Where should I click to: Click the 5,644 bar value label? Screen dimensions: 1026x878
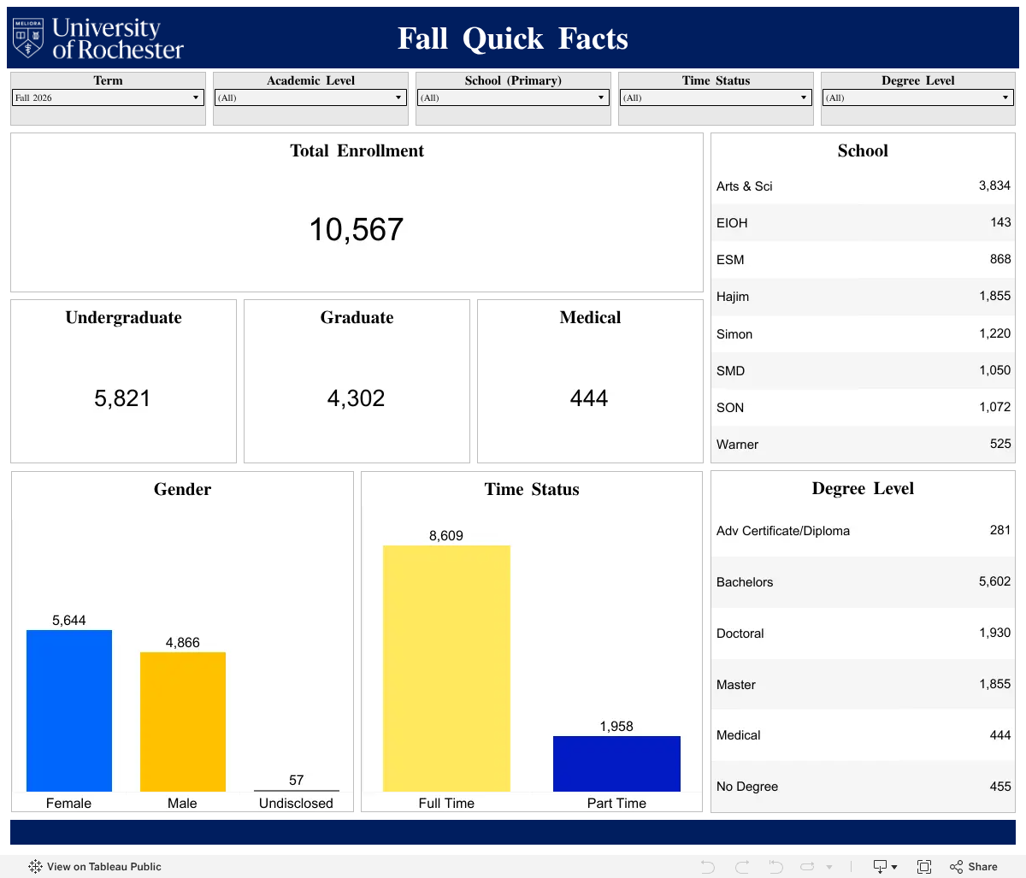point(69,621)
